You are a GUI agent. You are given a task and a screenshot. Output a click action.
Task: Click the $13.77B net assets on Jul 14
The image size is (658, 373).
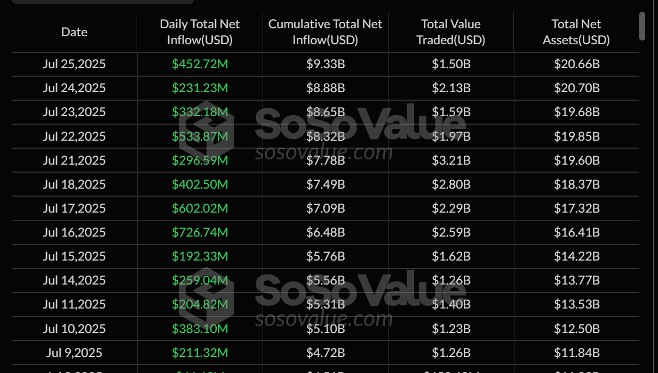[x=576, y=280]
